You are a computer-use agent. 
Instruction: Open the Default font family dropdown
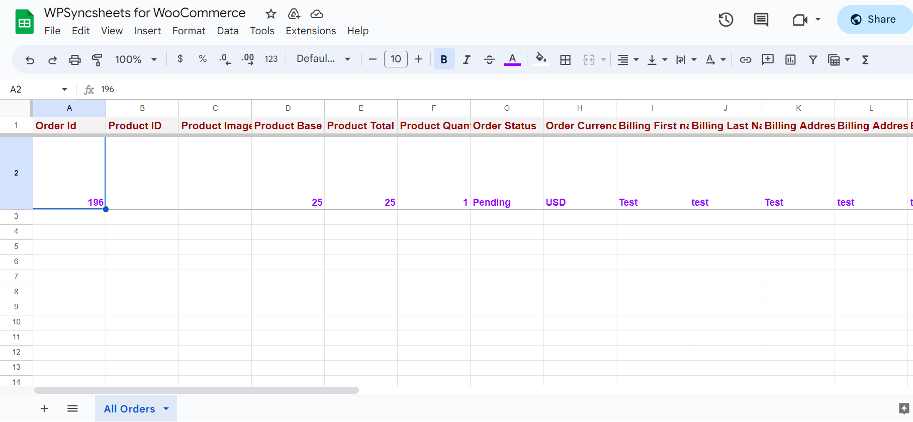coord(323,59)
